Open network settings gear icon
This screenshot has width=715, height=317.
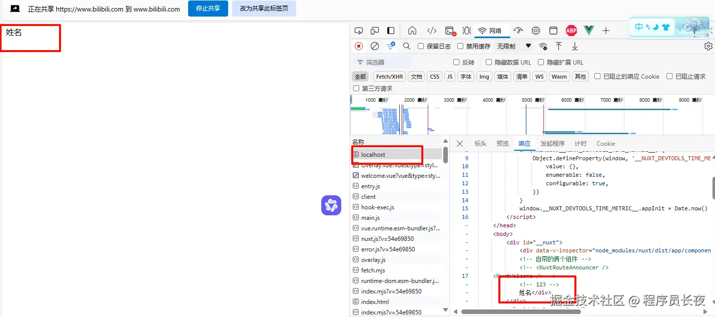click(708, 46)
